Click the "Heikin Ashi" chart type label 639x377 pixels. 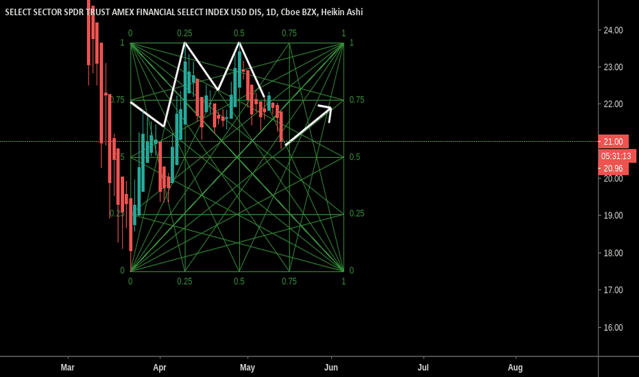(x=341, y=12)
